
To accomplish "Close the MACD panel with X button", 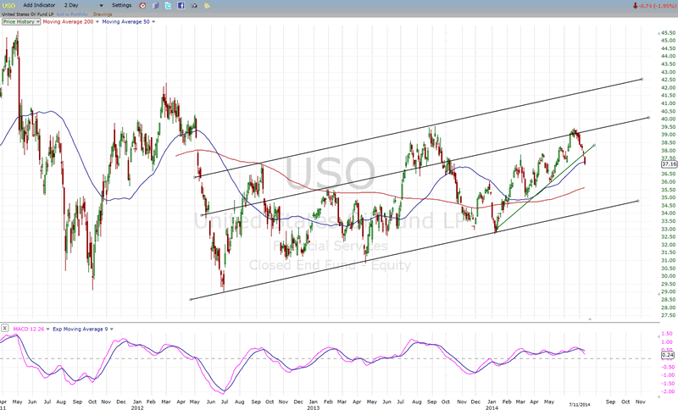I will [5, 329].
